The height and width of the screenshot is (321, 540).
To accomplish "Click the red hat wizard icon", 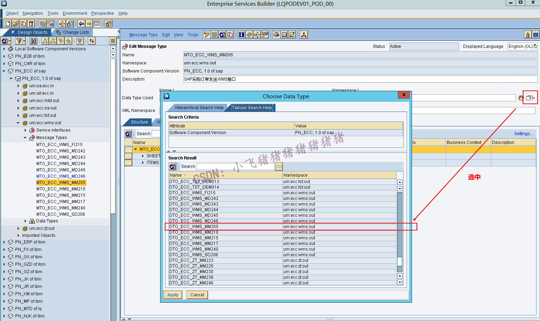I will [277, 34].
